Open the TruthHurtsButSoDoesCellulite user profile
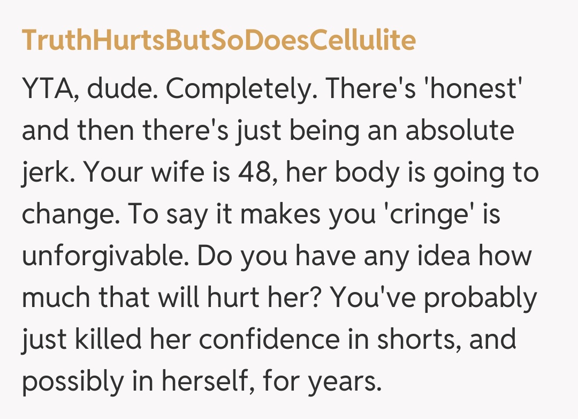 [x=218, y=40]
